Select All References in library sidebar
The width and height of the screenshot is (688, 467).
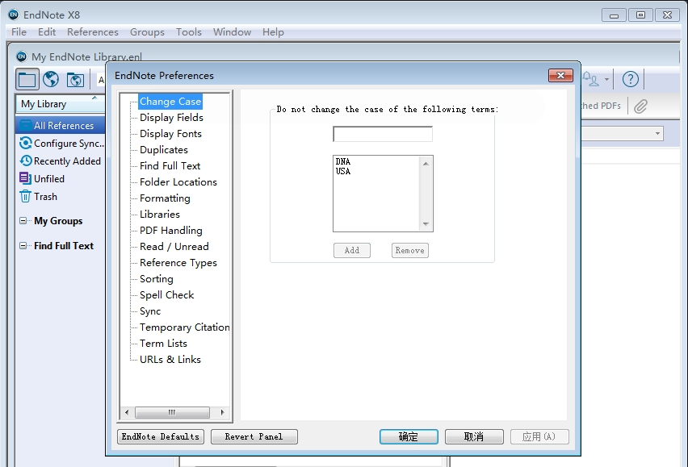(61, 125)
